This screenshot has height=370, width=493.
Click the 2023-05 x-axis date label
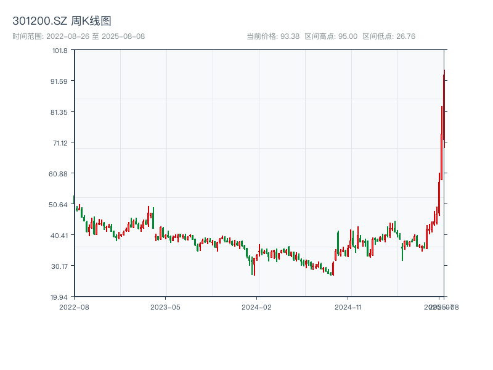[x=165, y=306]
